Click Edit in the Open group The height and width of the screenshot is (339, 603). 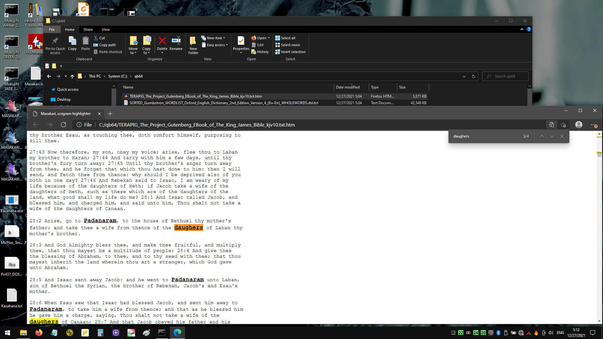pyautogui.click(x=258, y=45)
